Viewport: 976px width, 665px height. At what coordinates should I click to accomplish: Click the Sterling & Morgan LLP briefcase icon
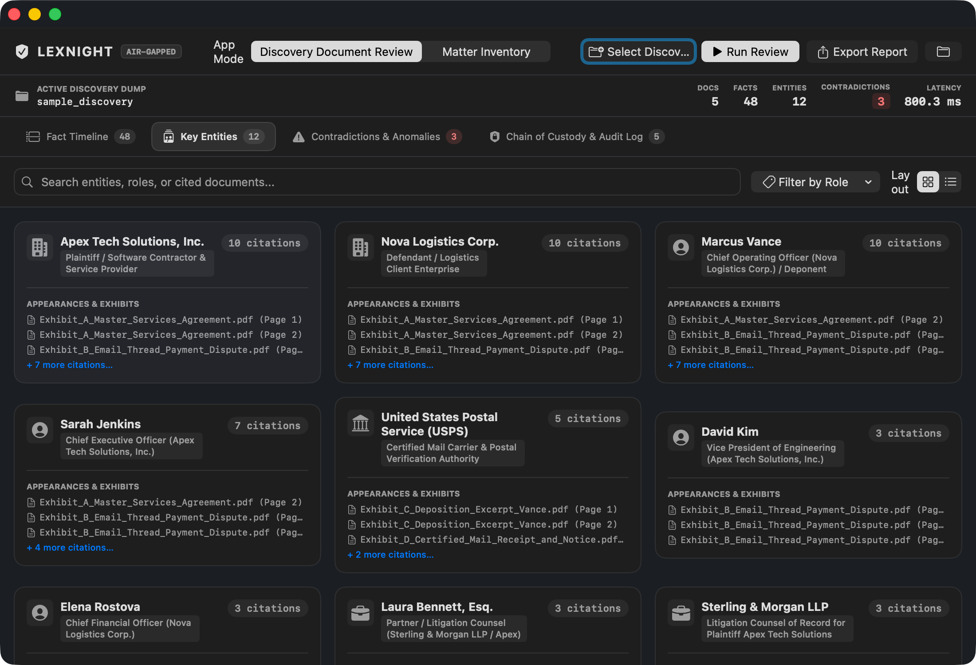point(681,613)
